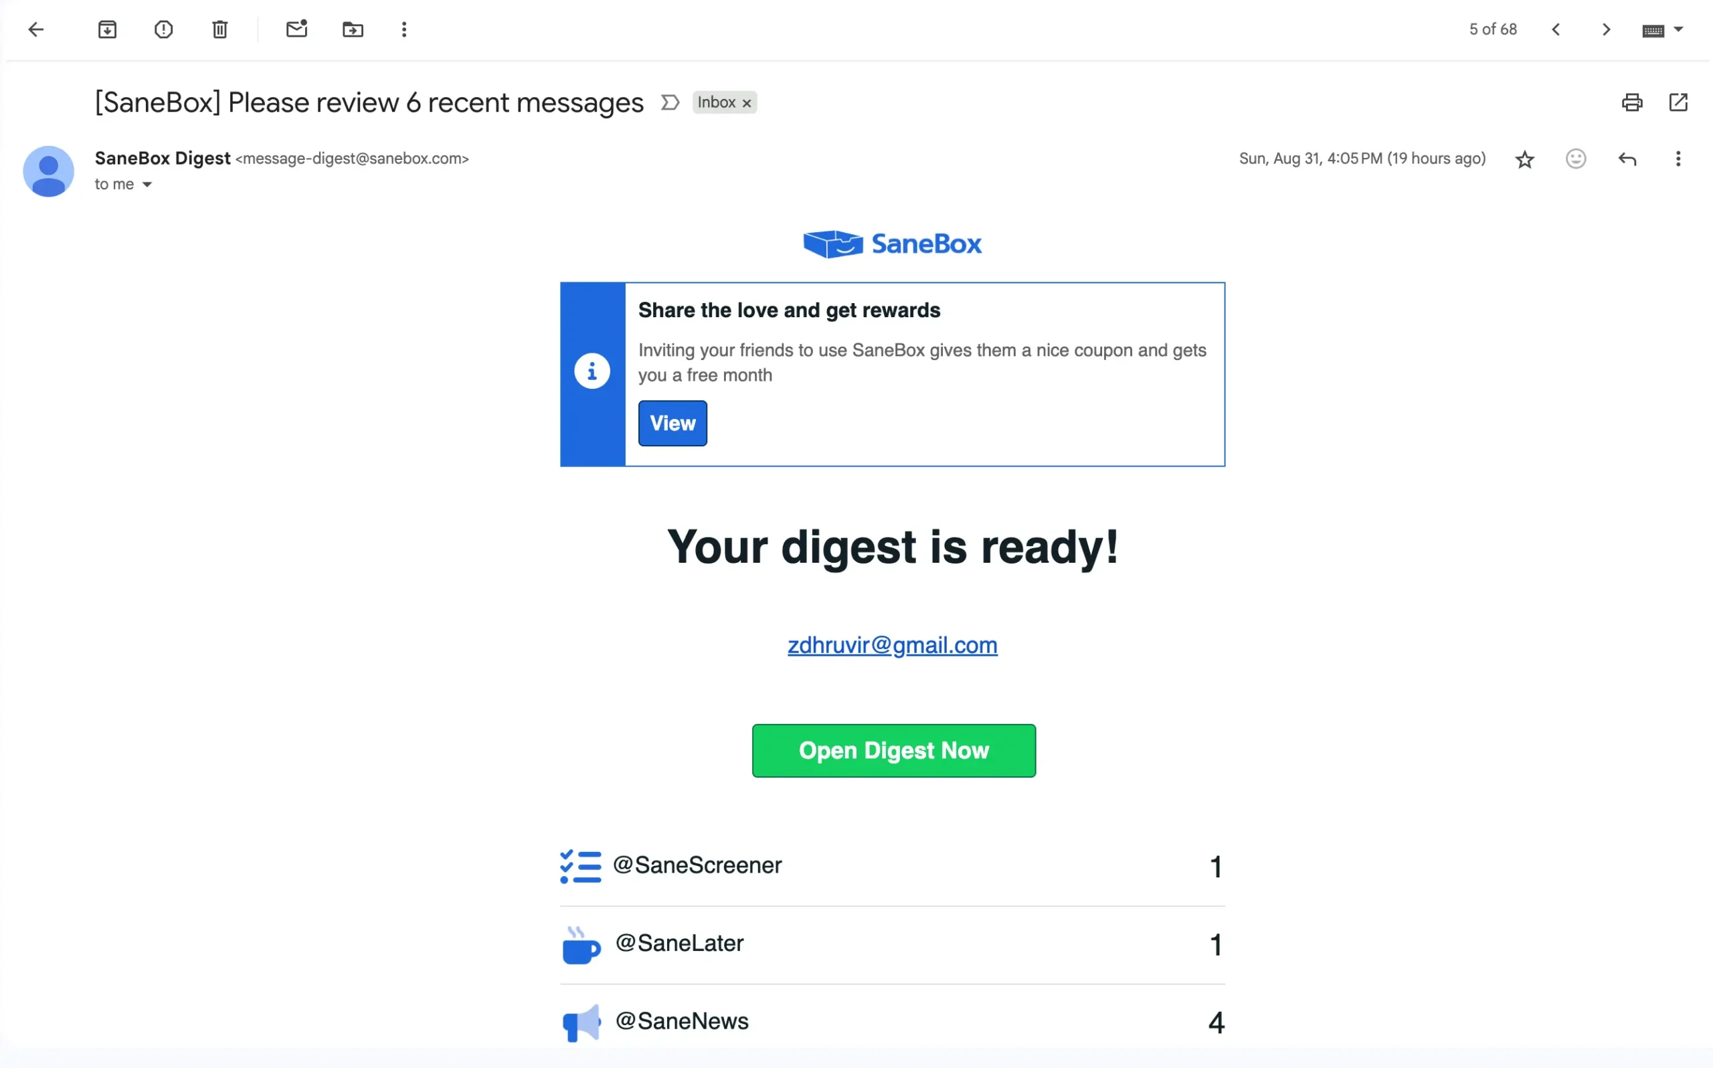Delete this email with trash icon
The height and width of the screenshot is (1068, 1713).
coord(220,29)
